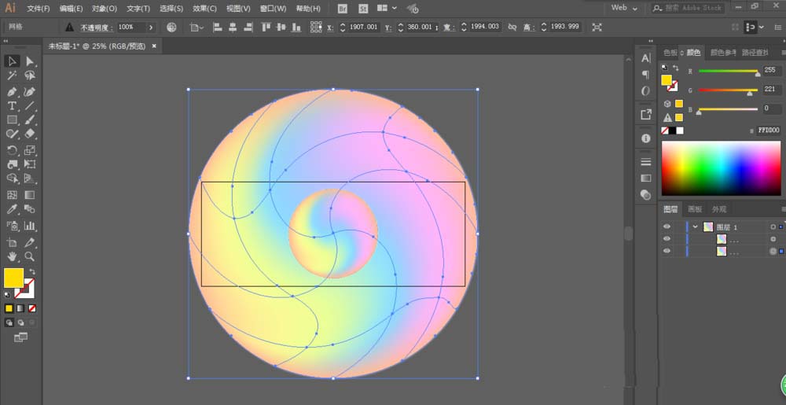The image size is (786, 405).
Task: Collapse the 图层 1 layer chevron
Action: pos(696,226)
